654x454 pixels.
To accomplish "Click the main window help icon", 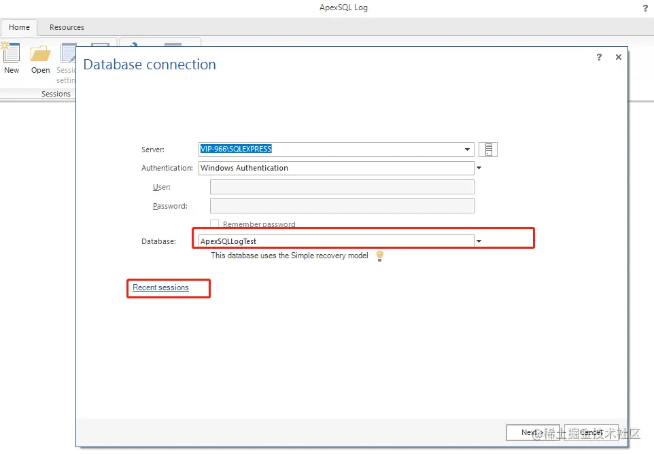I will point(645,8).
